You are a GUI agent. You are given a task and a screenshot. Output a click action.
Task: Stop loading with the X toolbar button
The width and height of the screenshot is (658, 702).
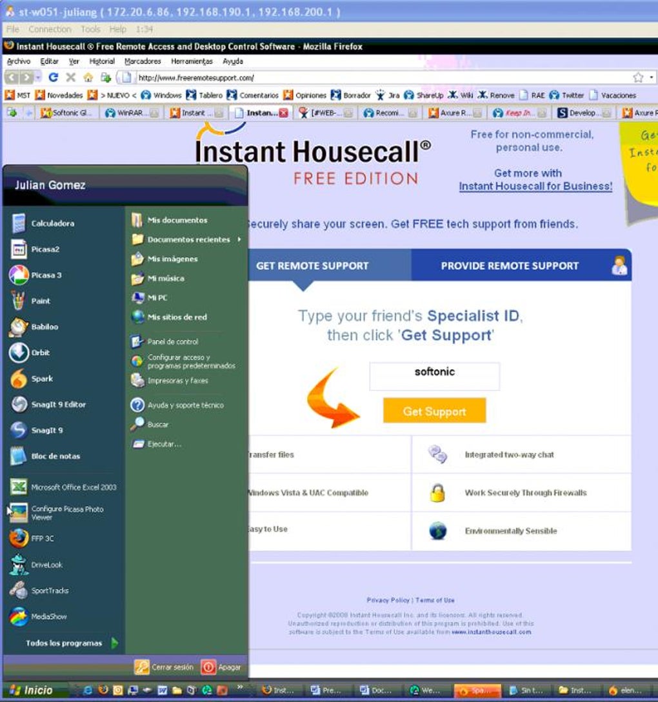click(x=71, y=77)
